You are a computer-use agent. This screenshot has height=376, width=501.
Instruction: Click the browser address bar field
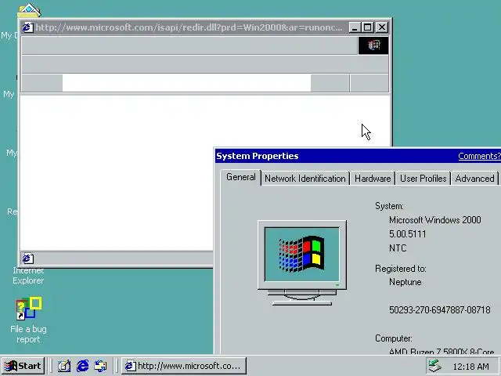tap(186, 83)
